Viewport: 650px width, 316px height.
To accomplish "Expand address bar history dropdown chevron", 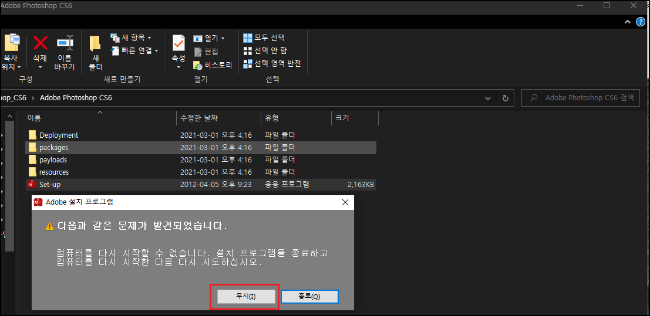I will coord(488,98).
